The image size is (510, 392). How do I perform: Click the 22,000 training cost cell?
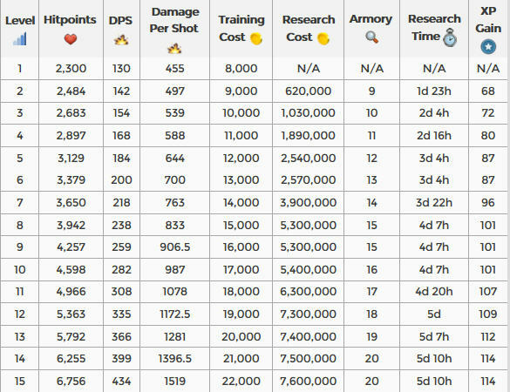coord(241,381)
